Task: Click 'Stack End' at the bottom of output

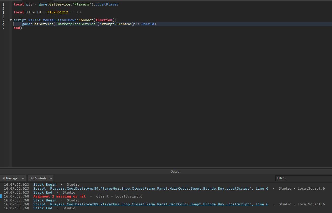Action: point(42,208)
